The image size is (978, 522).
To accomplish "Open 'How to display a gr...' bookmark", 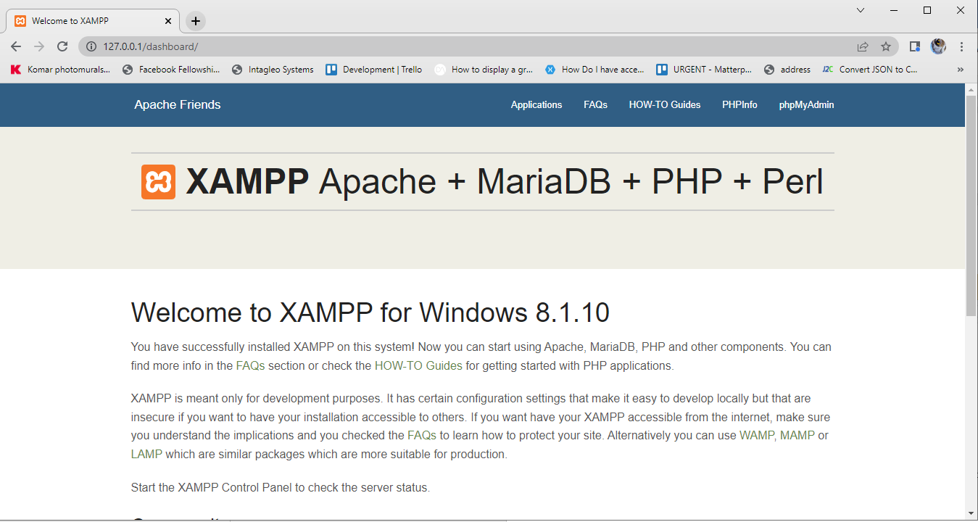I will 484,70.
